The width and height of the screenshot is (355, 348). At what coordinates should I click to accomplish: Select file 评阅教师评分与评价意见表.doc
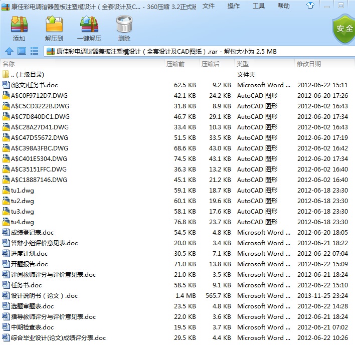[x=177, y=274]
